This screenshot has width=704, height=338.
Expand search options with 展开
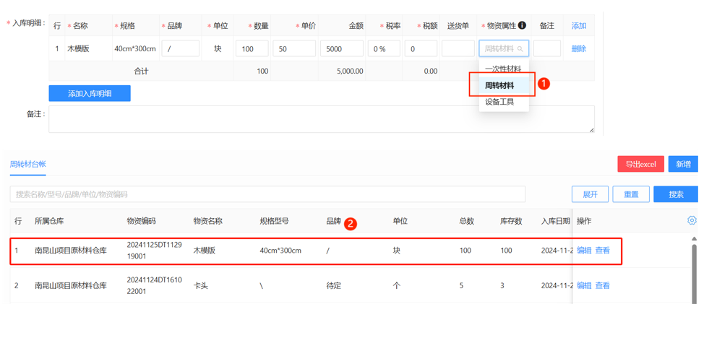590,194
